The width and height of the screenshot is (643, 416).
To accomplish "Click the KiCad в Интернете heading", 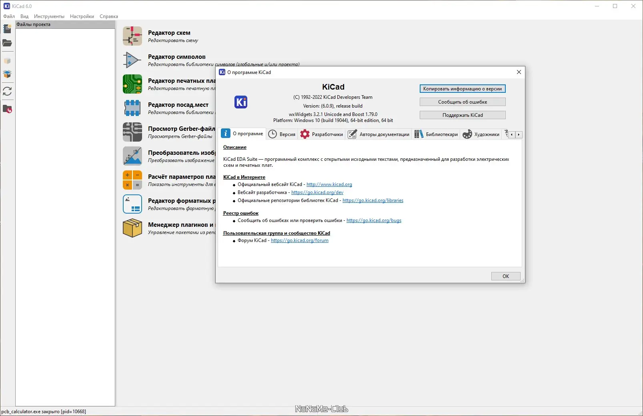I will point(244,177).
